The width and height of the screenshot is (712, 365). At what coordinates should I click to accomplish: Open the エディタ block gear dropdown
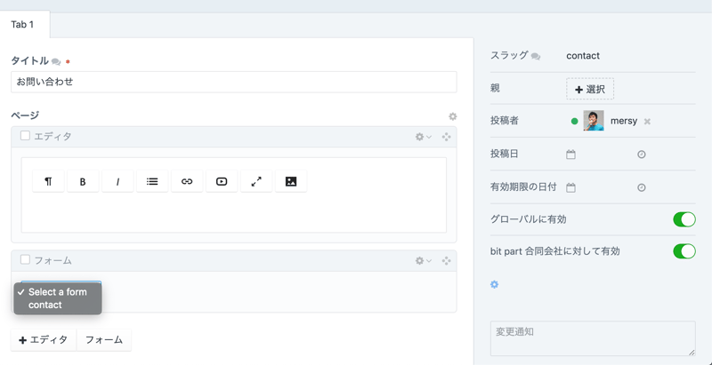pos(423,137)
